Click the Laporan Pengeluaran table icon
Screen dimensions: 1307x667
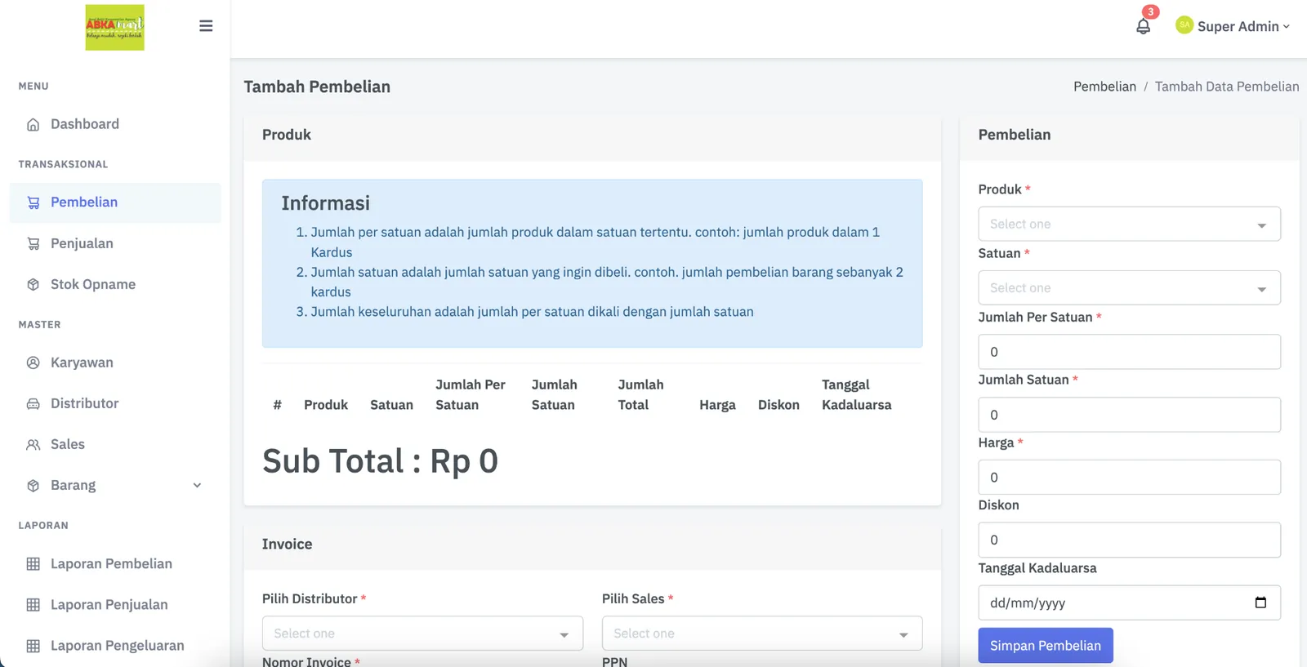[33, 646]
